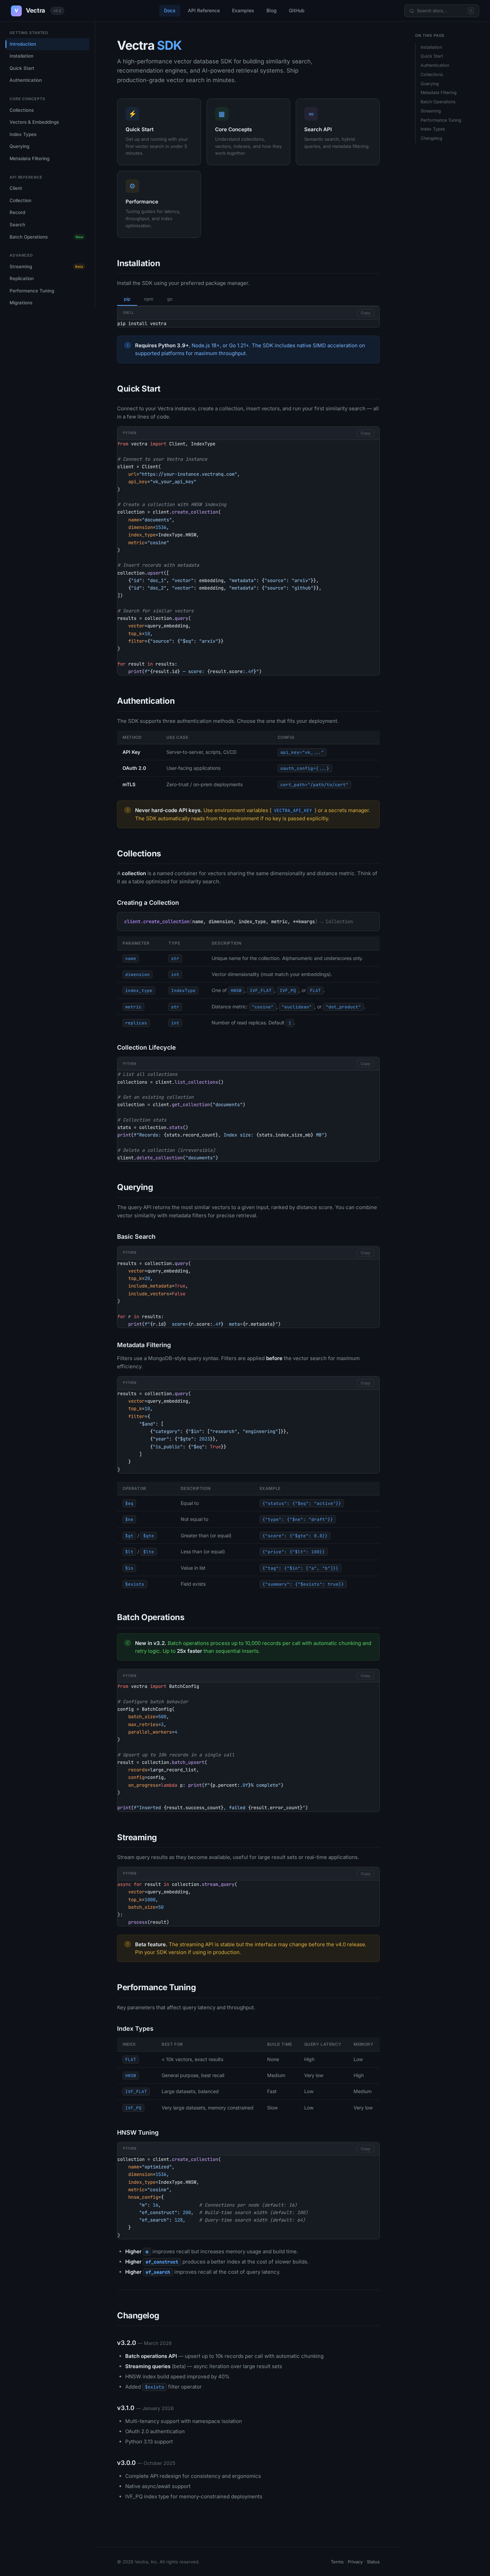Open Batch Operations sidebar item with New badge
Screen dimensions: 490x2576
pyautogui.click(x=47, y=237)
